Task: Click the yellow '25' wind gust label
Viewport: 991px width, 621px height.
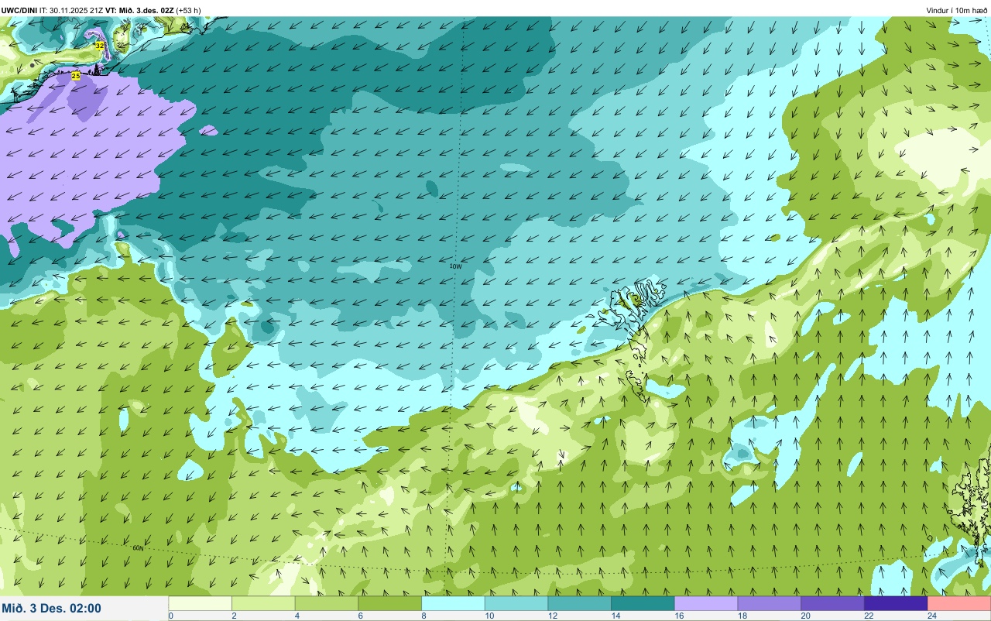Action: (75, 76)
